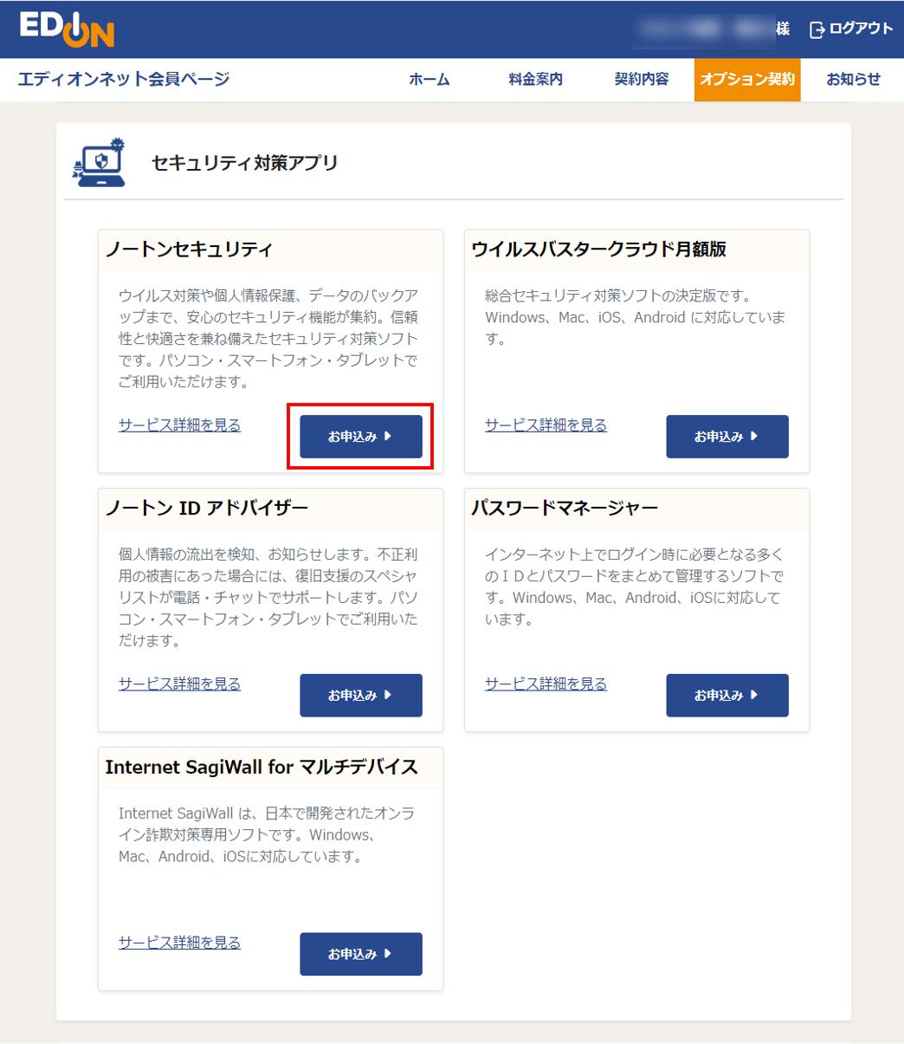Log out via ログアウト link

[x=860, y=29]
